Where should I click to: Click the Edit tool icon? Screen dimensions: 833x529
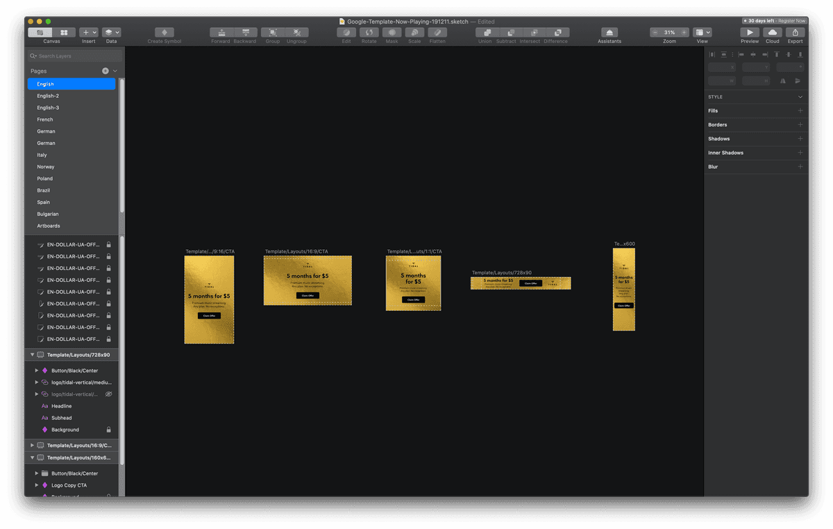point(346,33)
